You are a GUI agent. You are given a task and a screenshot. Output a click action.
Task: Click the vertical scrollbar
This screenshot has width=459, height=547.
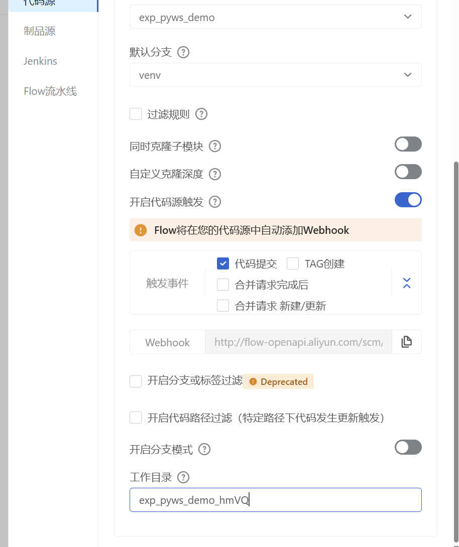pos(456,352)
